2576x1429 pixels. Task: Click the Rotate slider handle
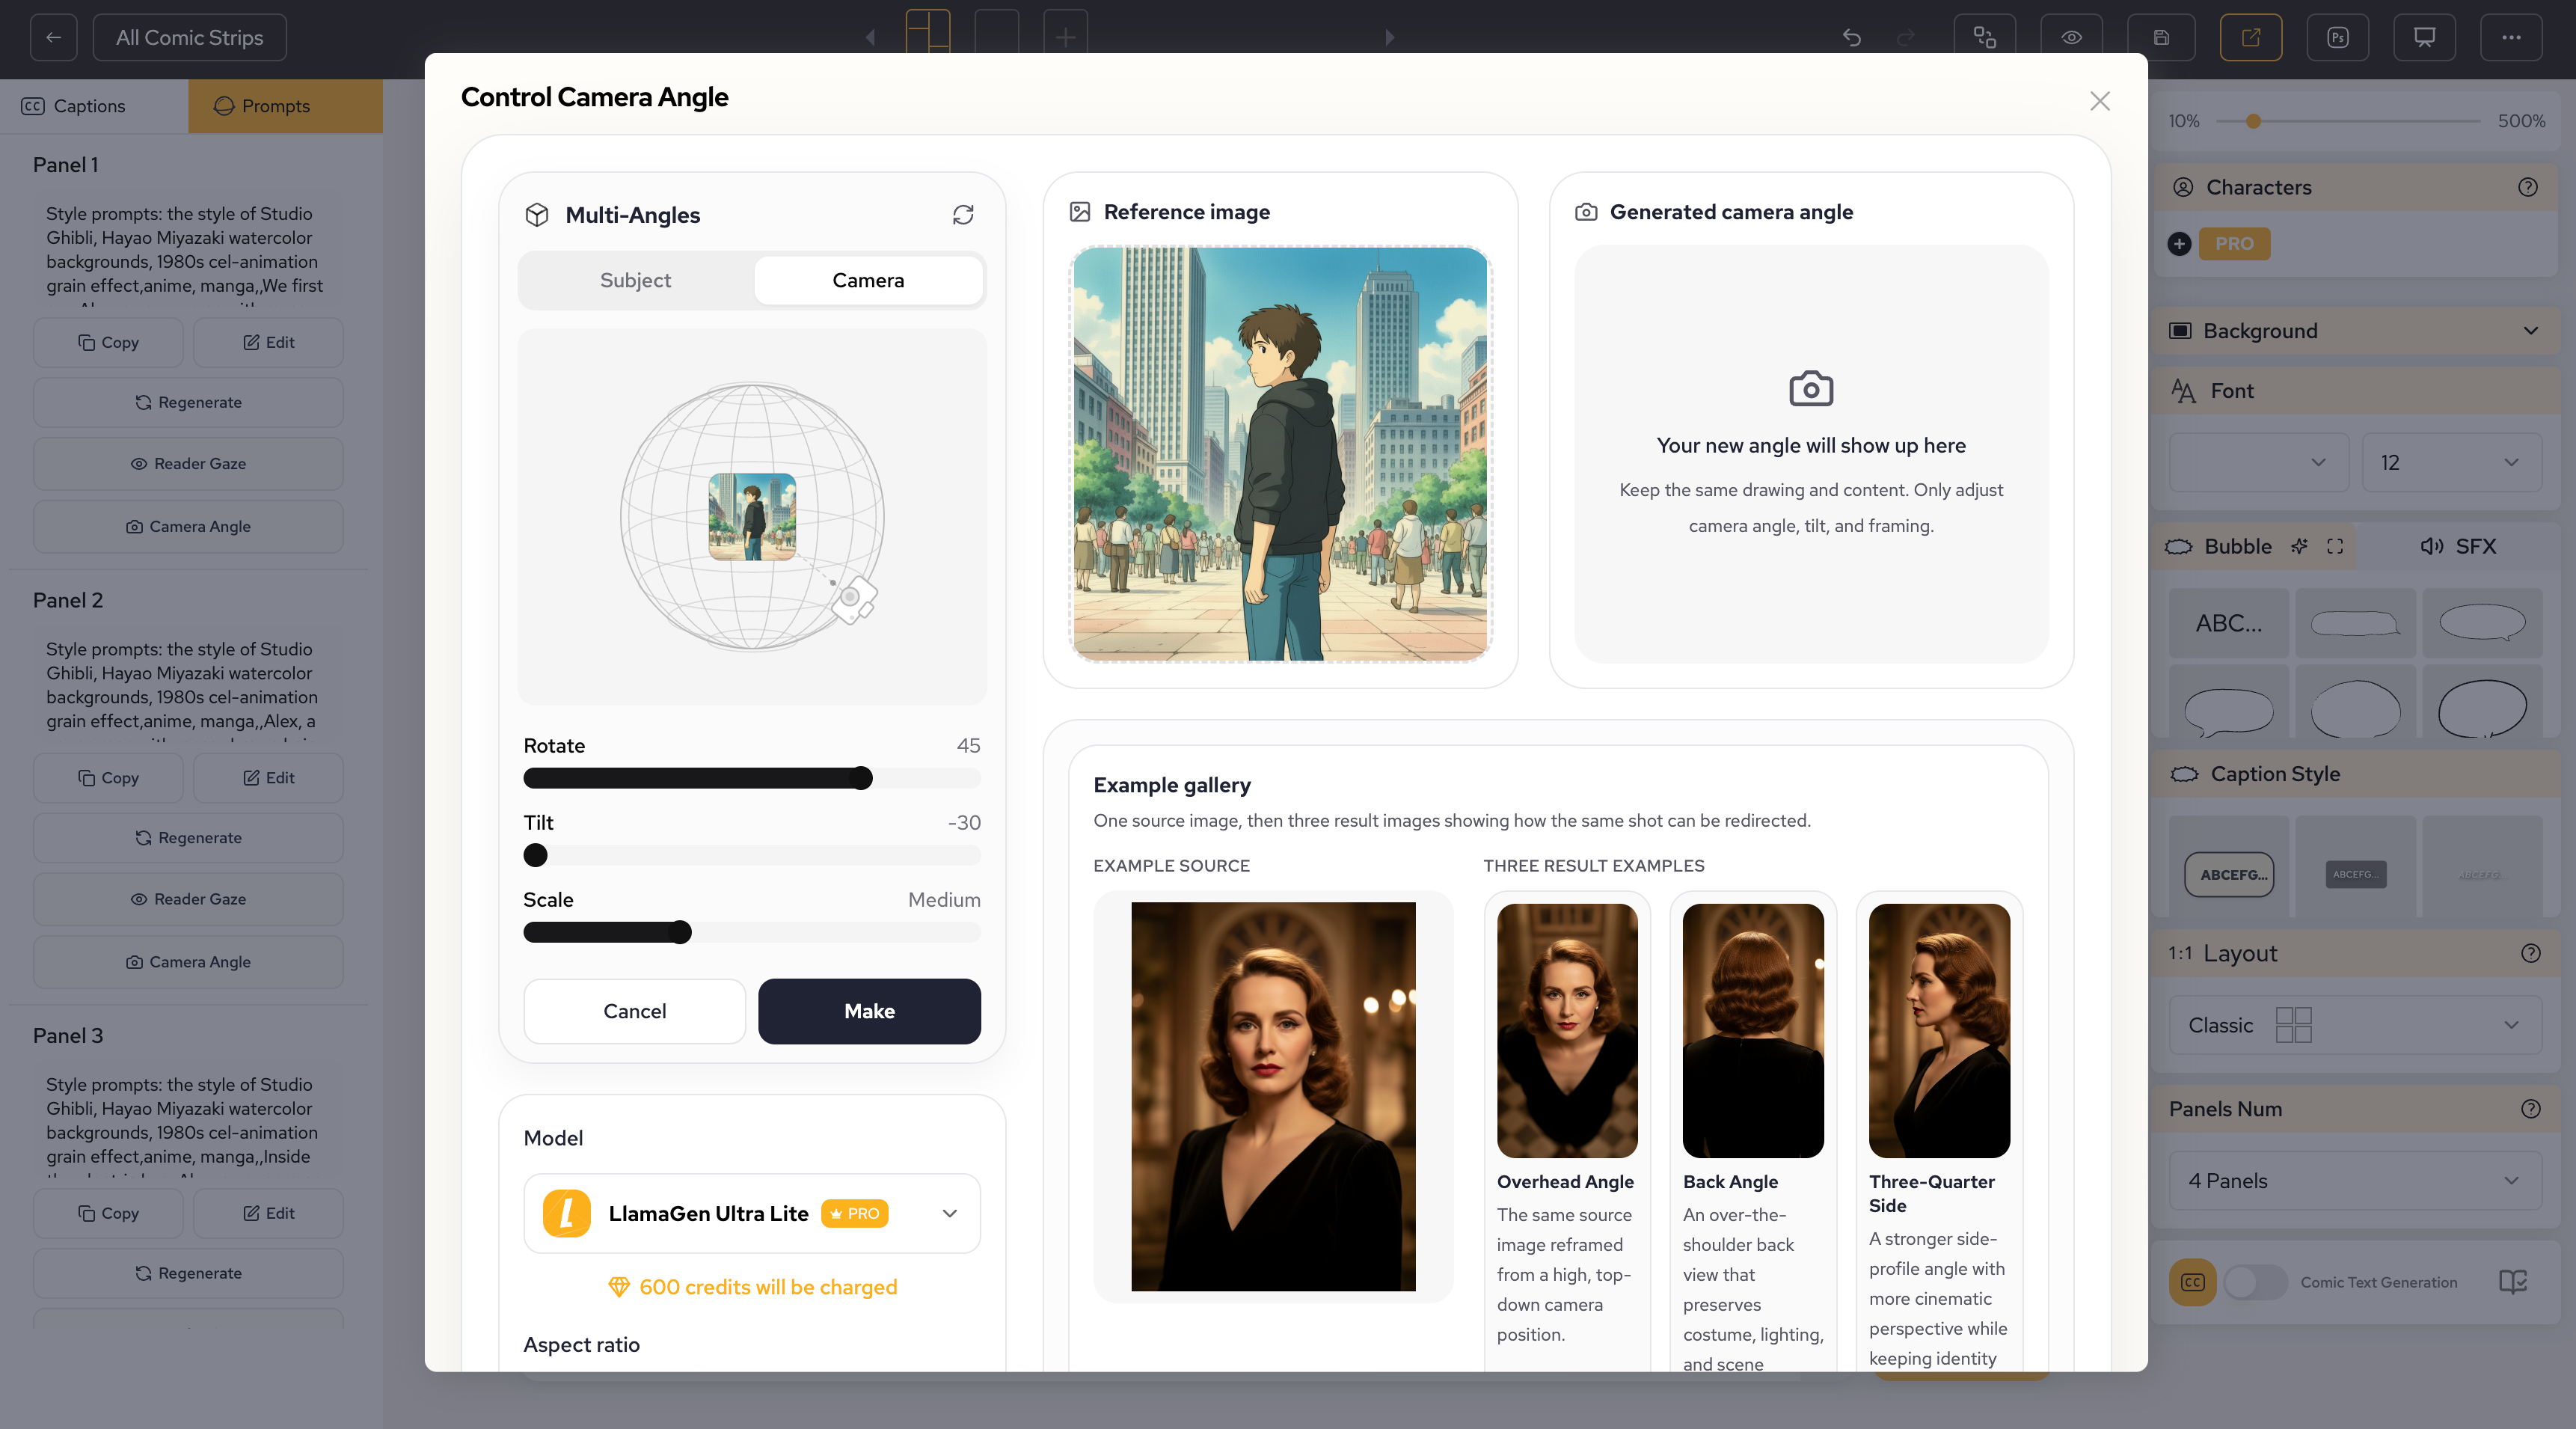860,778
